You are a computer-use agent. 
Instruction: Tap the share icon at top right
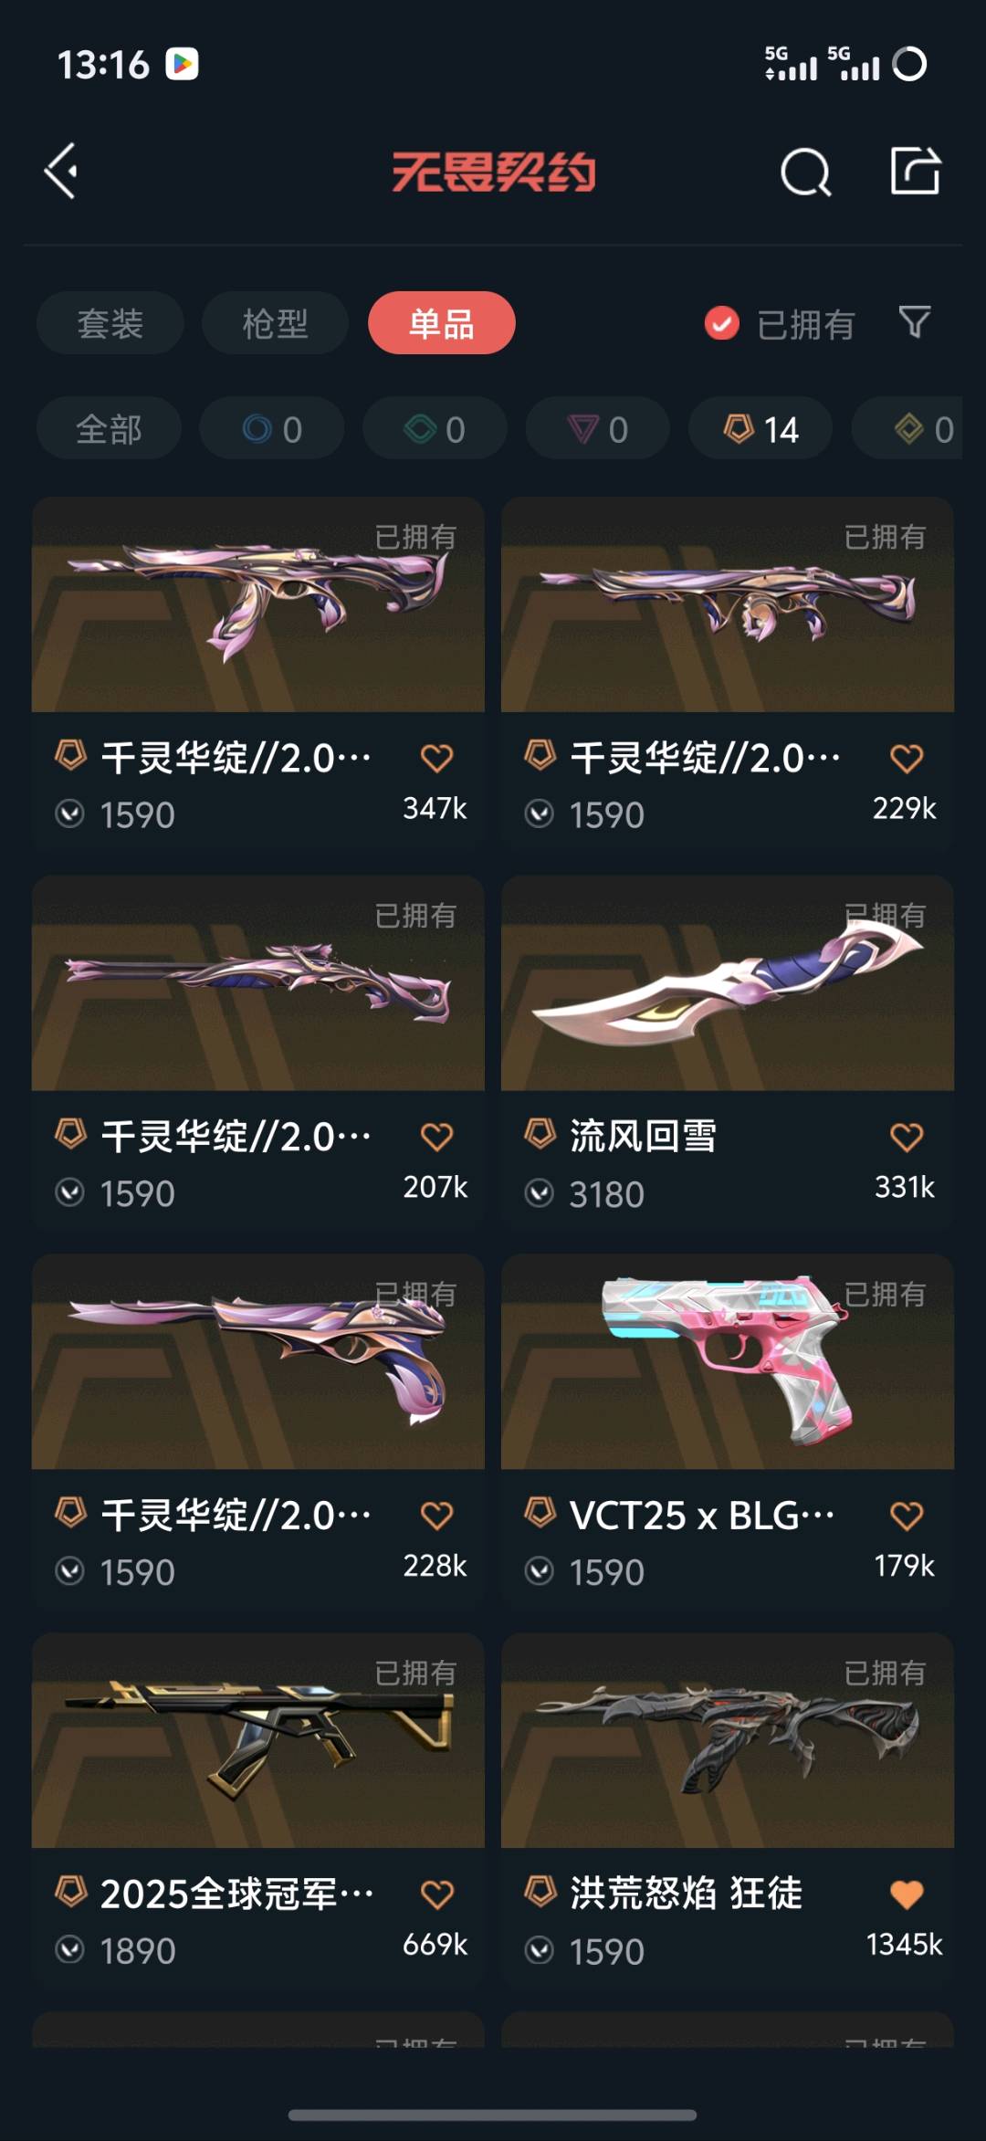(x=916, y=170)
